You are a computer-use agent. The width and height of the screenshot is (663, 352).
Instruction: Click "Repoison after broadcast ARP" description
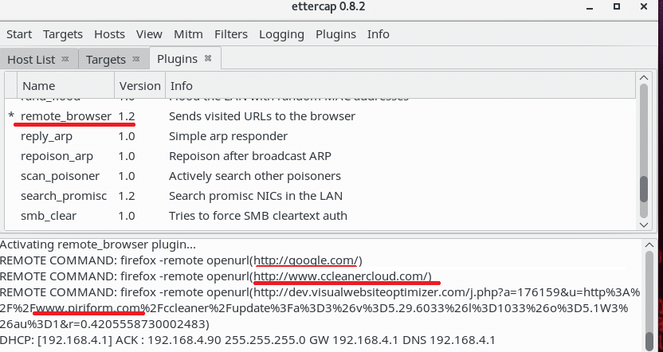250,156
